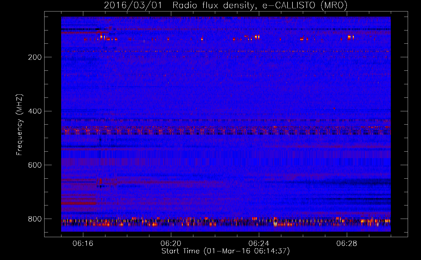Click the 'Frequency (MHZ)' axis label

pos(19,125)
